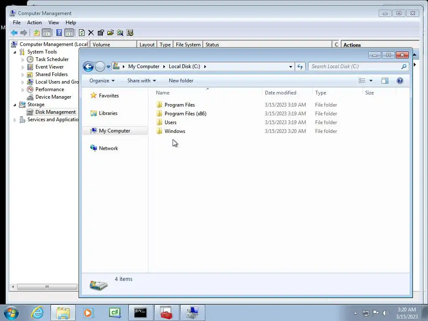Viewport: 428px width, 321px height.
Task: Collapse the System Tools tree node
Action: (15, 52)
